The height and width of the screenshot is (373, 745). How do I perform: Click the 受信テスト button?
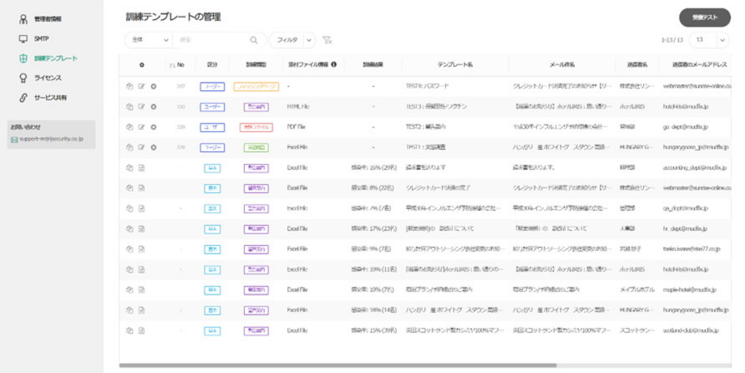coord(704,17)
